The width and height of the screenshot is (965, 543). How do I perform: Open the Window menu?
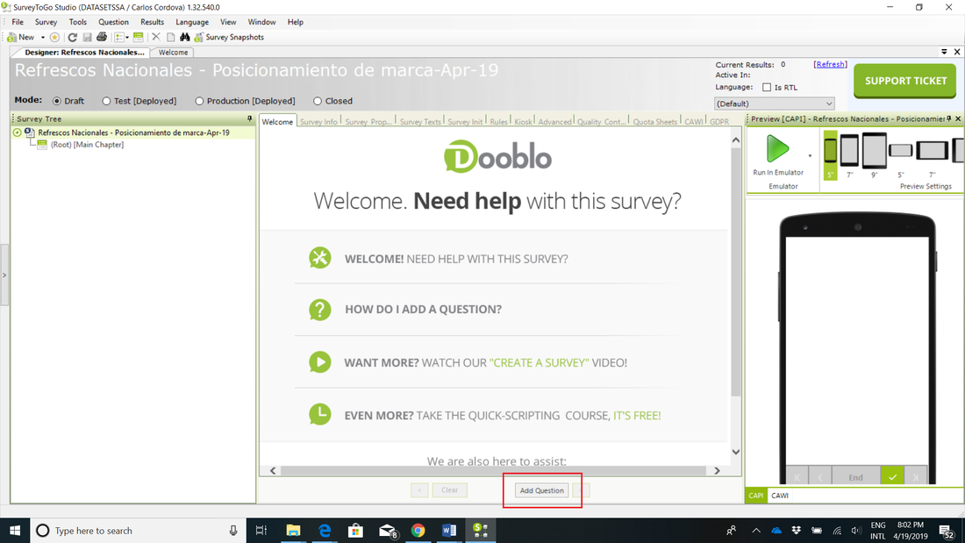click(x=261, y=22)
